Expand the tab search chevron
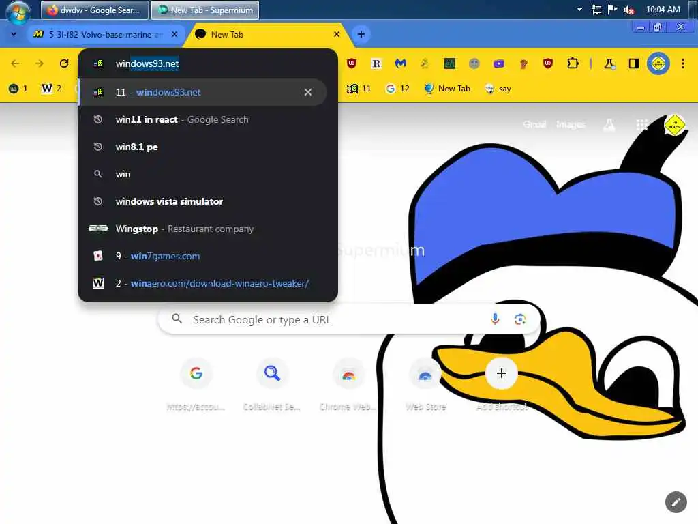Image resolution: width=698 pixels, height=524 pixels. coord(14,34)
